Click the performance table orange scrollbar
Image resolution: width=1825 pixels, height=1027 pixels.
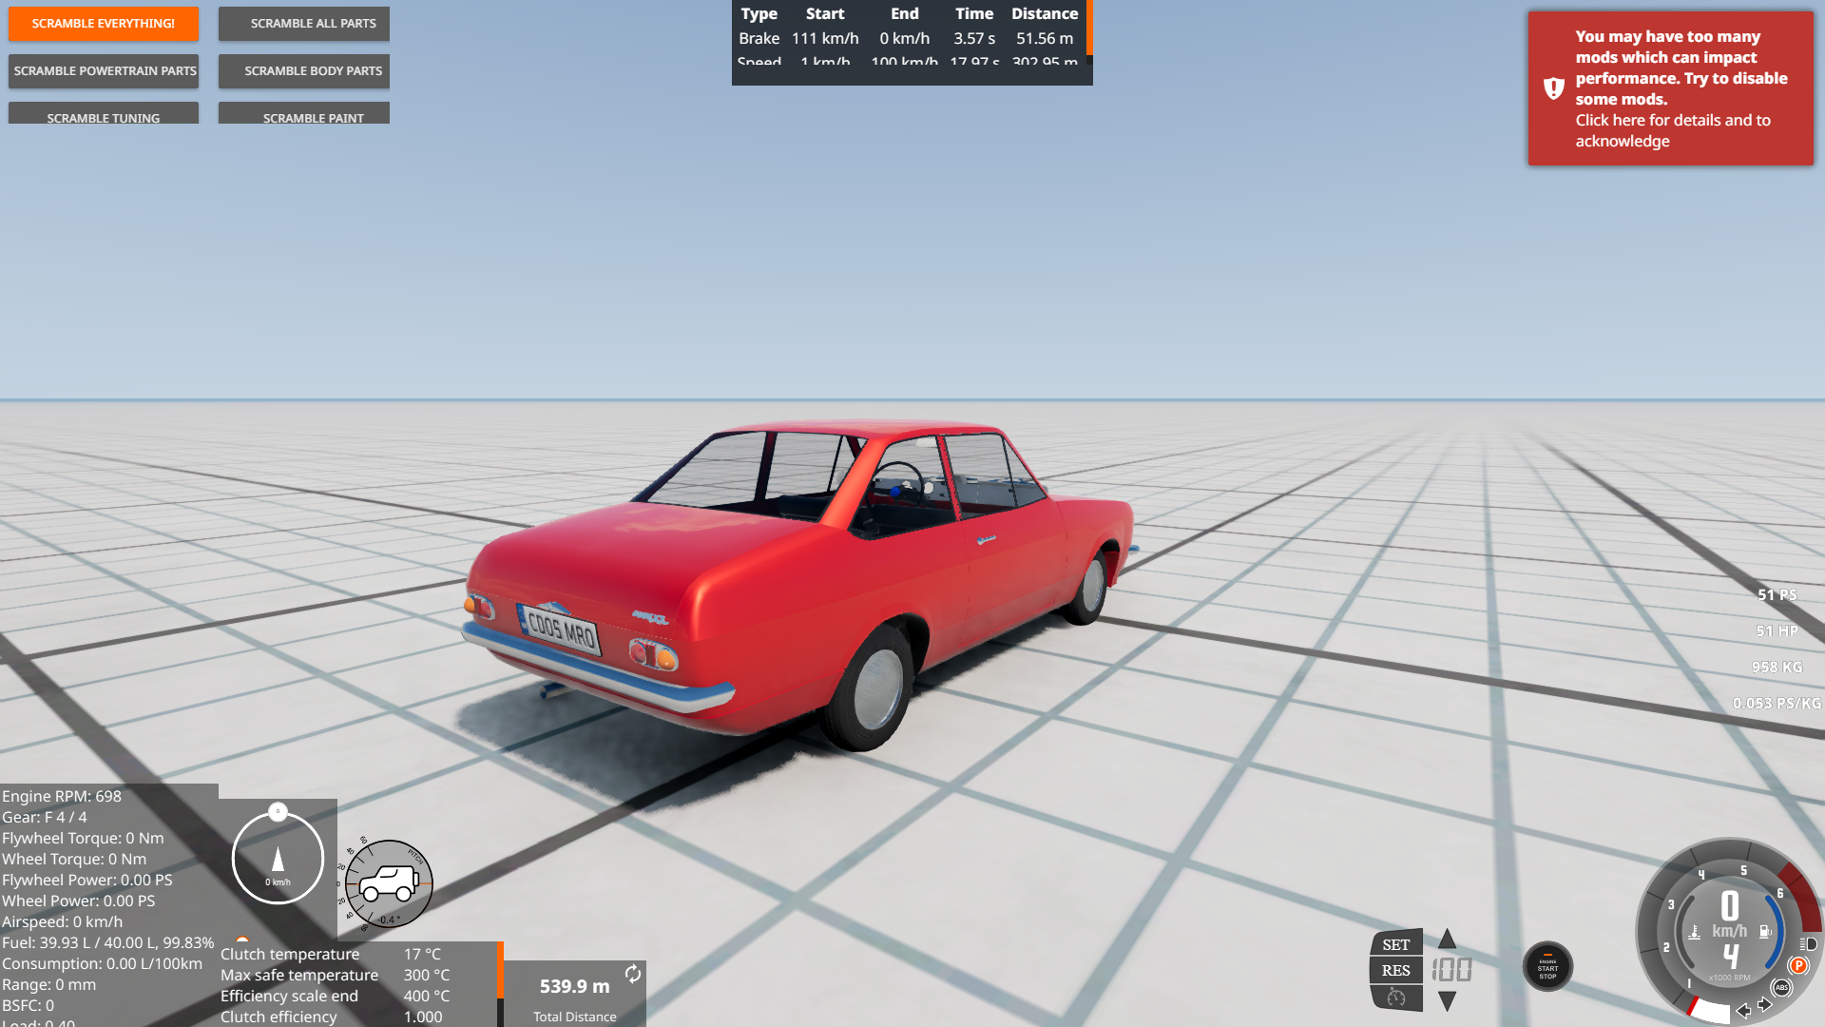[x=1089, y=28]
